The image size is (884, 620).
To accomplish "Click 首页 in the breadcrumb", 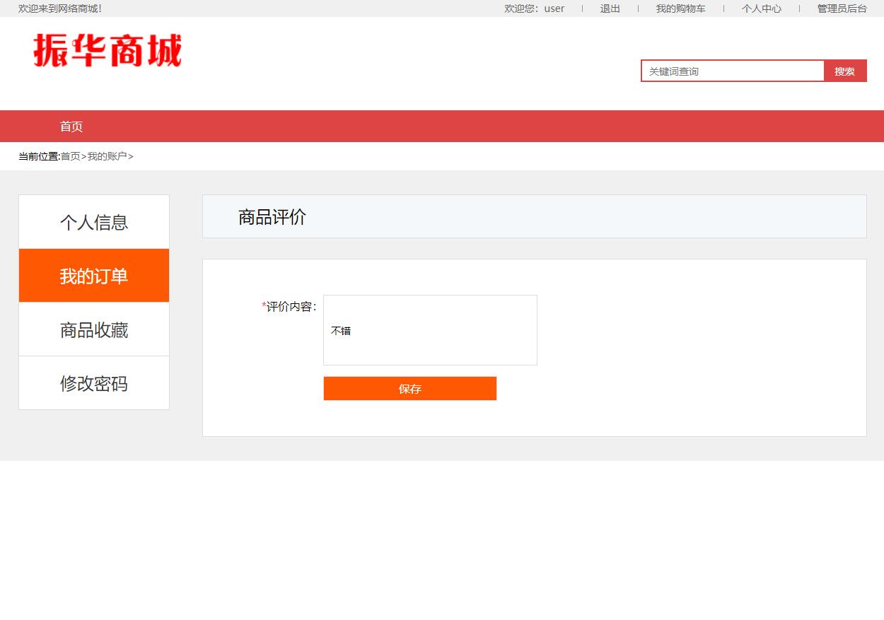I will click(x=69, y=156).
